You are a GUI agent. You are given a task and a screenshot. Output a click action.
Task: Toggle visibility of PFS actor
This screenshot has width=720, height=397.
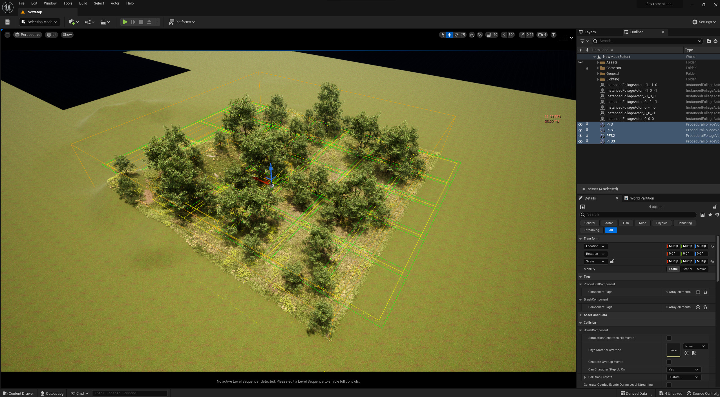[580, 124]
